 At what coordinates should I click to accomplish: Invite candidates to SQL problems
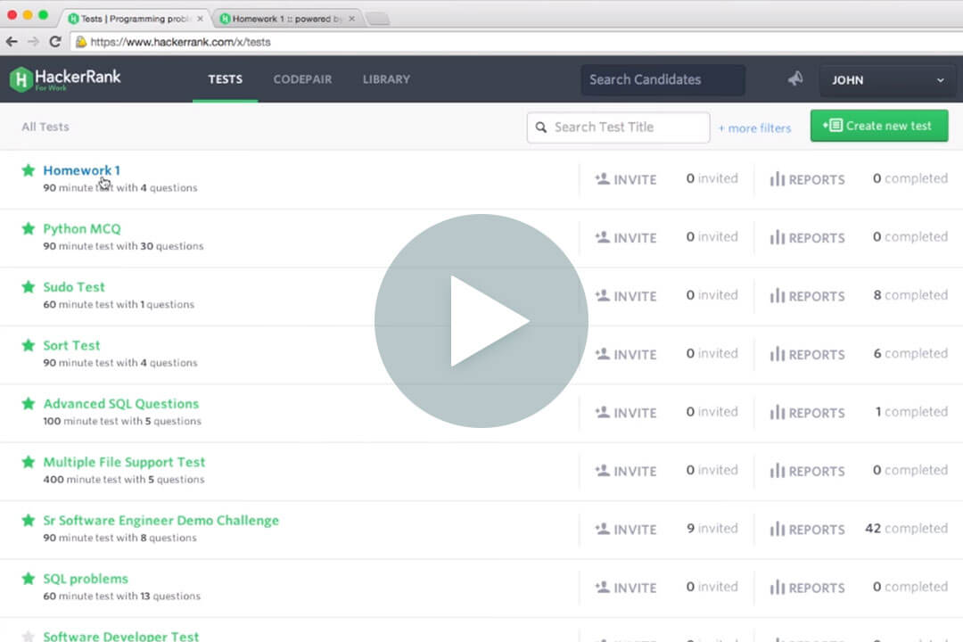pos(625,588)
